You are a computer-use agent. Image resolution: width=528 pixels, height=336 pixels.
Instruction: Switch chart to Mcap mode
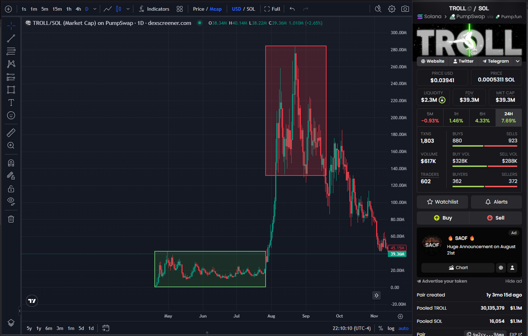click(x=216, y=9)
